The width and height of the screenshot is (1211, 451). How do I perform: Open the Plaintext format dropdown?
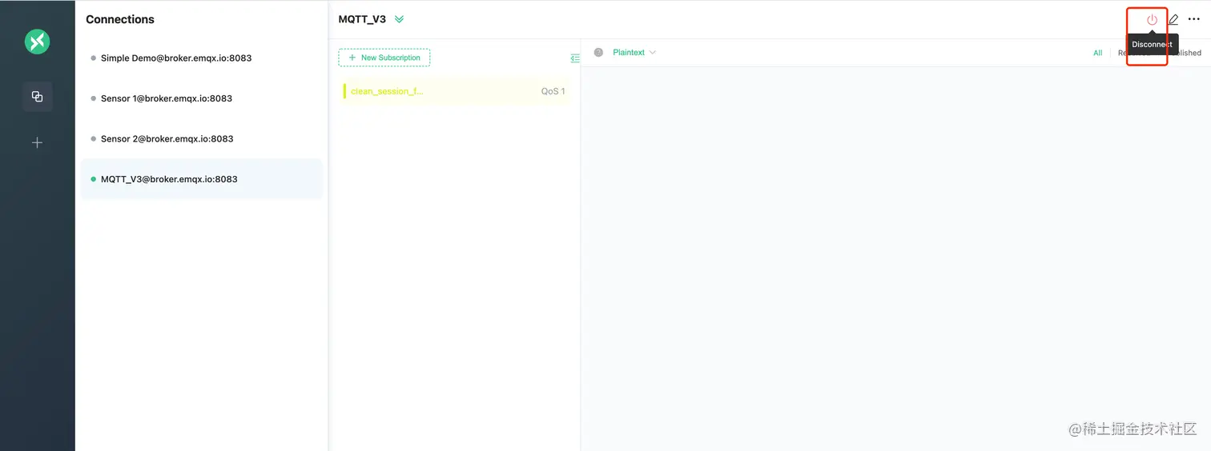[x=634, y=53]
